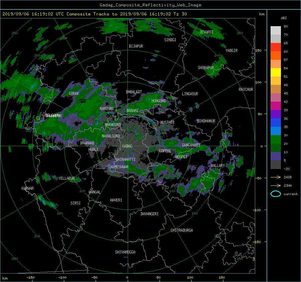The height and width of the screenshot is (282, 301).
Task: Click the magenta 39 dBZ legend swatch
Action: [x=276, y=106]
